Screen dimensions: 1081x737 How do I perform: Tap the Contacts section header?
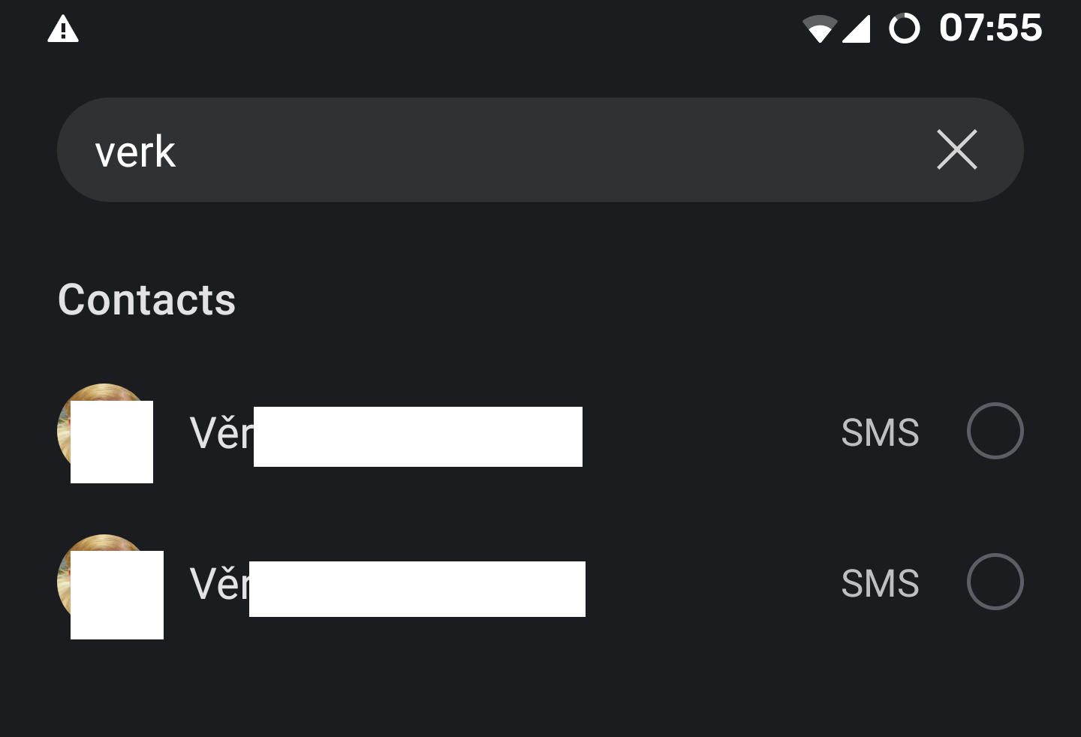point(147,299)
